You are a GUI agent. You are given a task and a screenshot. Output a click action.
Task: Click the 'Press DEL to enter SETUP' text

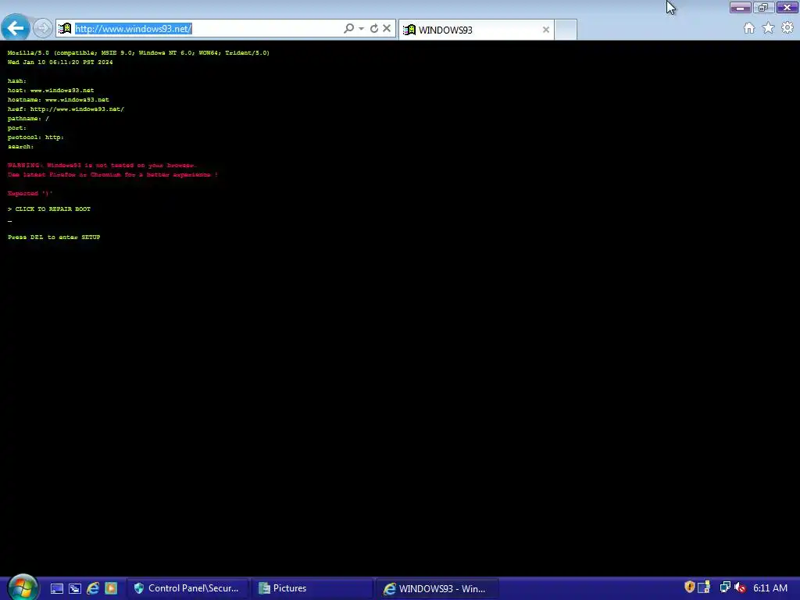coord(54,237)
